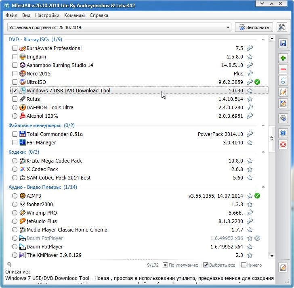Toggle the Выбрать все checkbox

[x=206, y=265]
